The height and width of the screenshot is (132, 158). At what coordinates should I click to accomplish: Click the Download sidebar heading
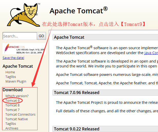click(x=13, y=90)
